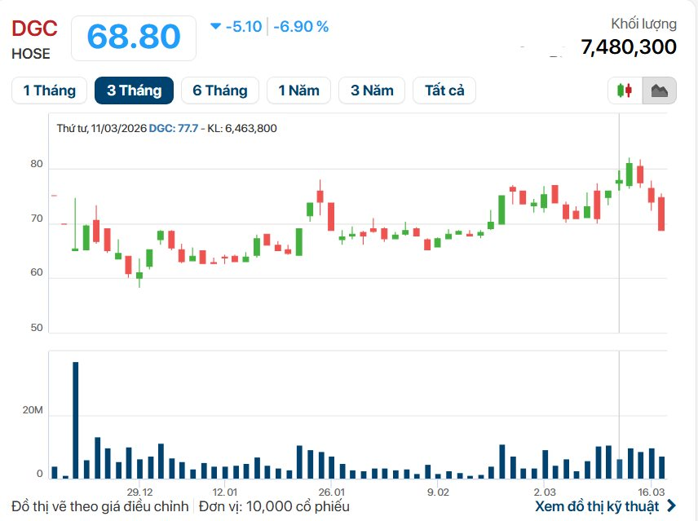Click the arrow next to technical chart link
Image resolution: width=698 pixels, height=521 pixels.
(x=671, y=506)
